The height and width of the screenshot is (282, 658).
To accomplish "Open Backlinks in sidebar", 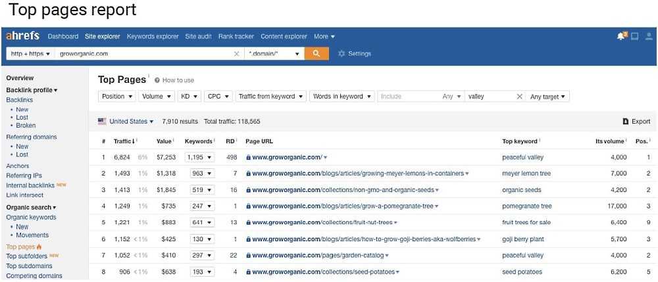I will 19,100.
